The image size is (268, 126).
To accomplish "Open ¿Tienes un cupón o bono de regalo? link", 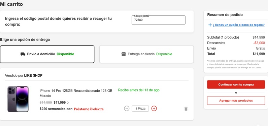I will (239, 25).
